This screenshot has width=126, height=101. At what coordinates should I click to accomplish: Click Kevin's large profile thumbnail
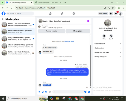(108, 23)
